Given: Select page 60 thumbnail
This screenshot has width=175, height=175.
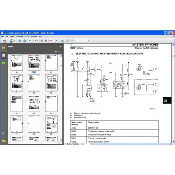Looking at the screenshot, I should click(51, 62).
